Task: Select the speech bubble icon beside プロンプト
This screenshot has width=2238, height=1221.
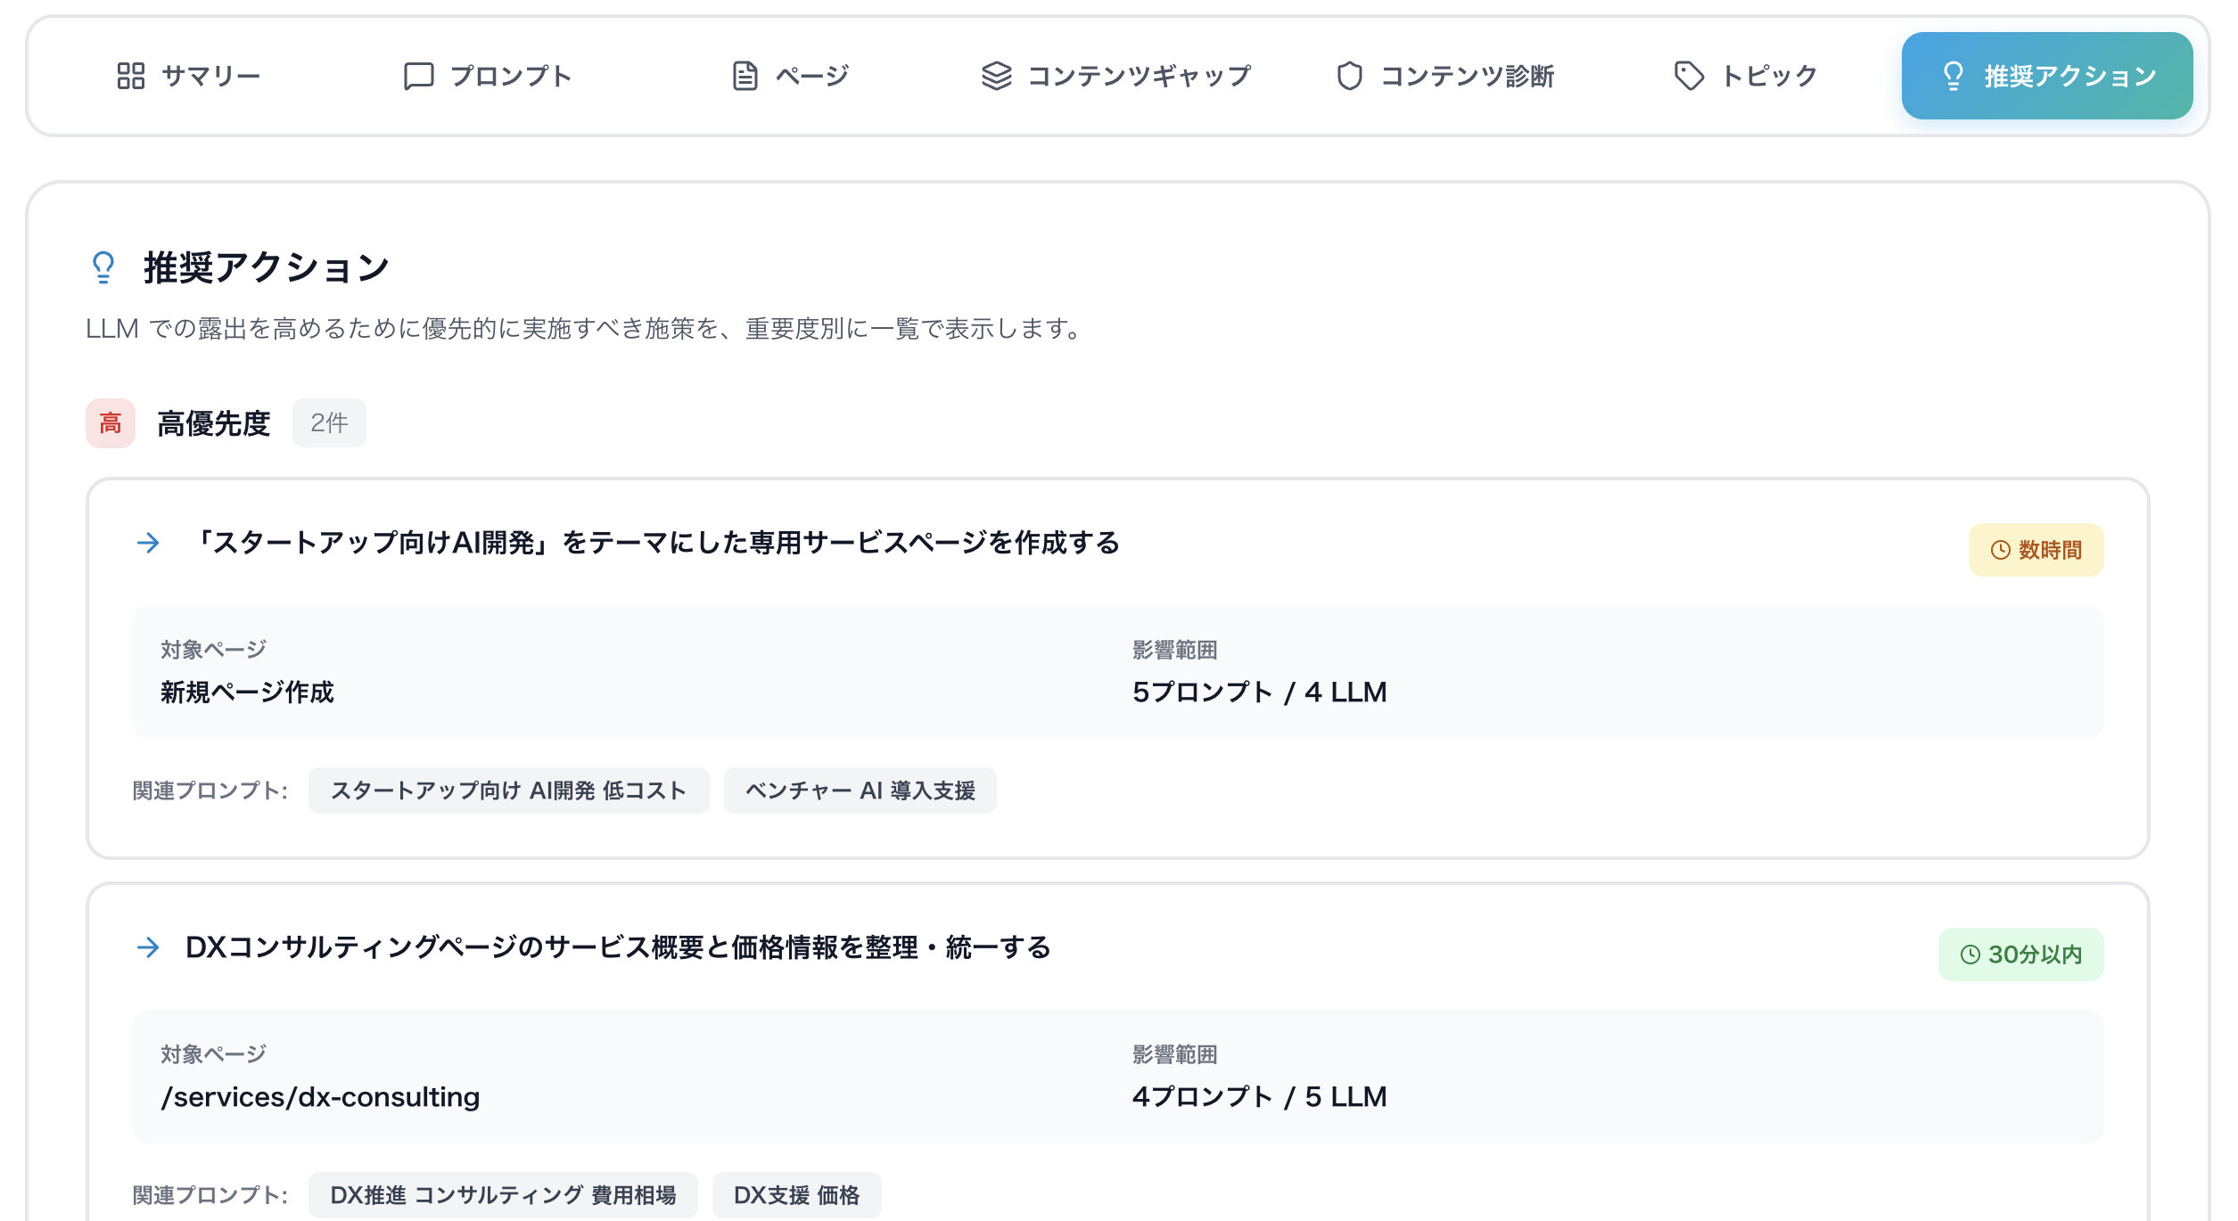Action: pyautogui.click(x=419, y=76)
